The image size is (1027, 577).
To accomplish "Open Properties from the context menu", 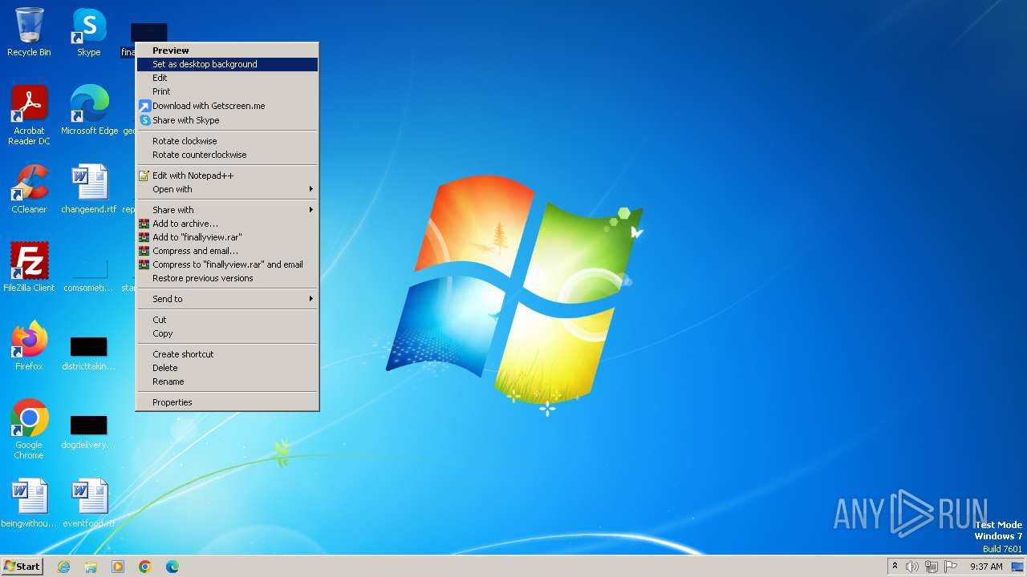I will point(228,402).
